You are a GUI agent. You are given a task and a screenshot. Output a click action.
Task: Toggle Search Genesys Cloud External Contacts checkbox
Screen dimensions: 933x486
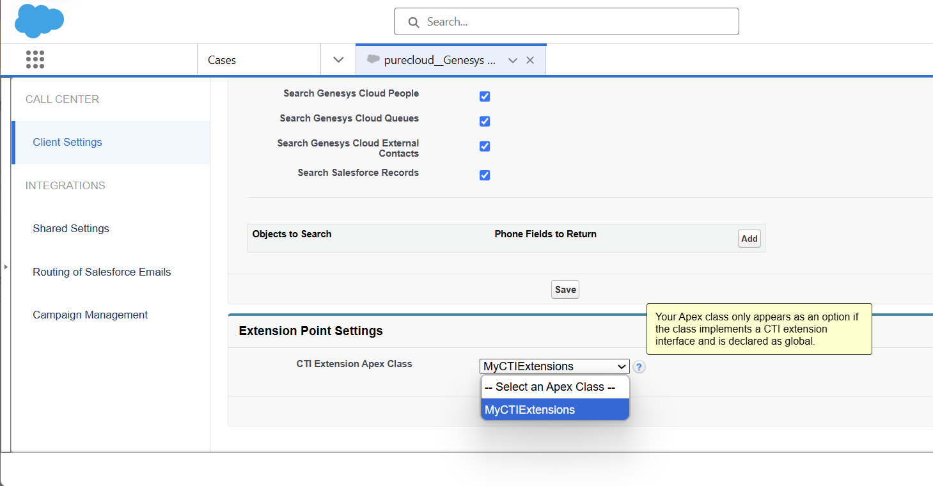click(x=485, y=146)
